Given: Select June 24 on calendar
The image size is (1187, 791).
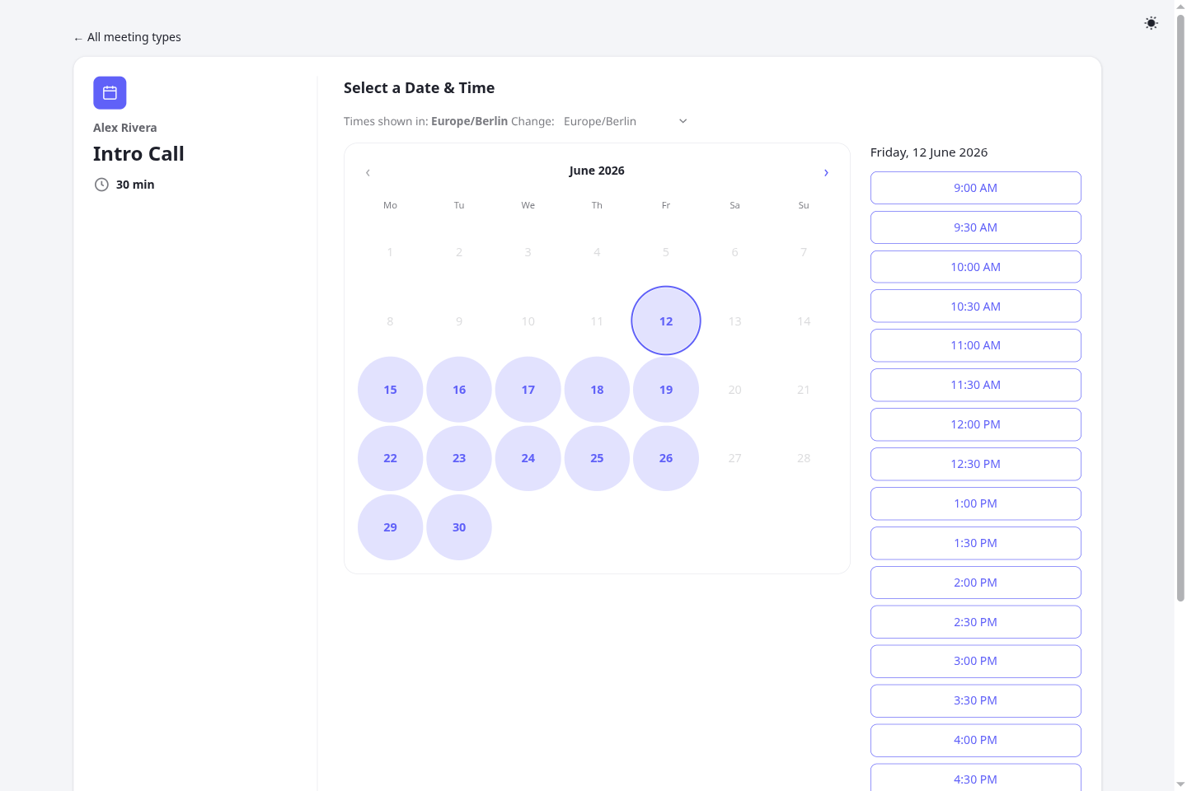Looking at the screenshot, I should pyautogui.click(x=528, y=458).
